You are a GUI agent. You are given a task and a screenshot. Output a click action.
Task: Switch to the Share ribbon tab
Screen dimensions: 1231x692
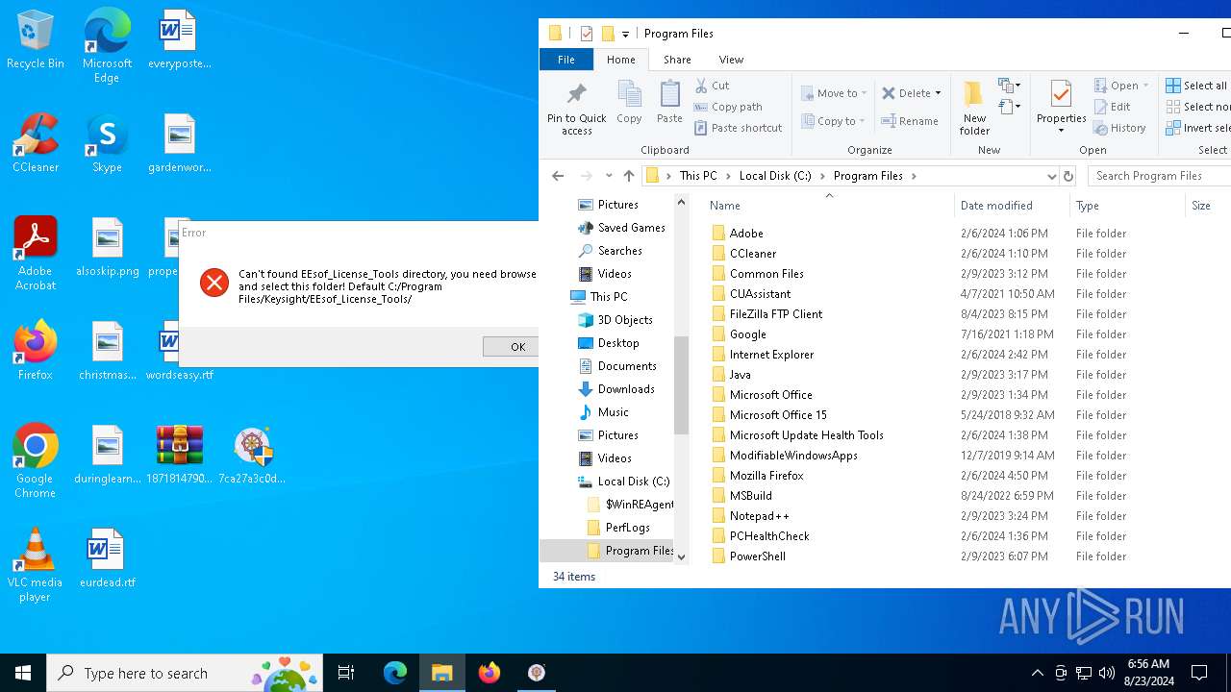coord(677,60)
